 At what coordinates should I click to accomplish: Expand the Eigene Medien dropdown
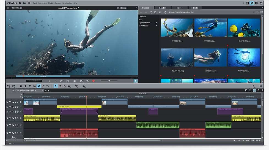pyautogui.click(x=156, y=23)
